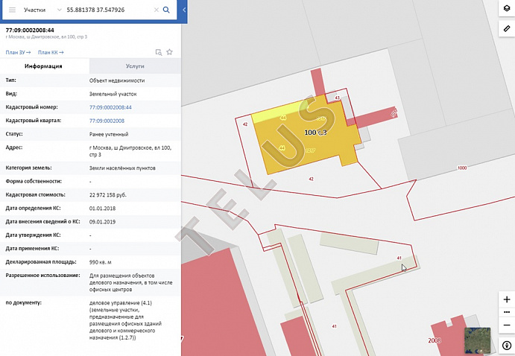Open План КК link
515x356 pixels.
click(x=51, y=52)
